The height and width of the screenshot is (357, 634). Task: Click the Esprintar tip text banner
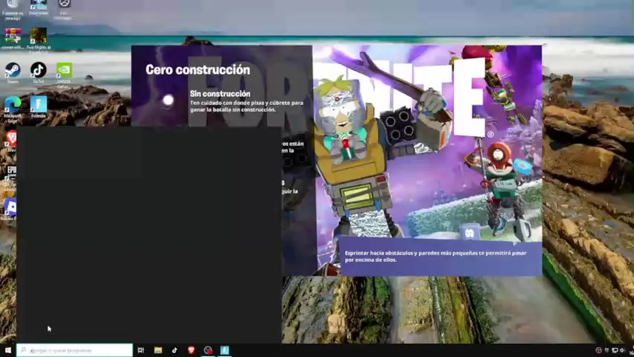pyautogui.click(x=441, y=256)
